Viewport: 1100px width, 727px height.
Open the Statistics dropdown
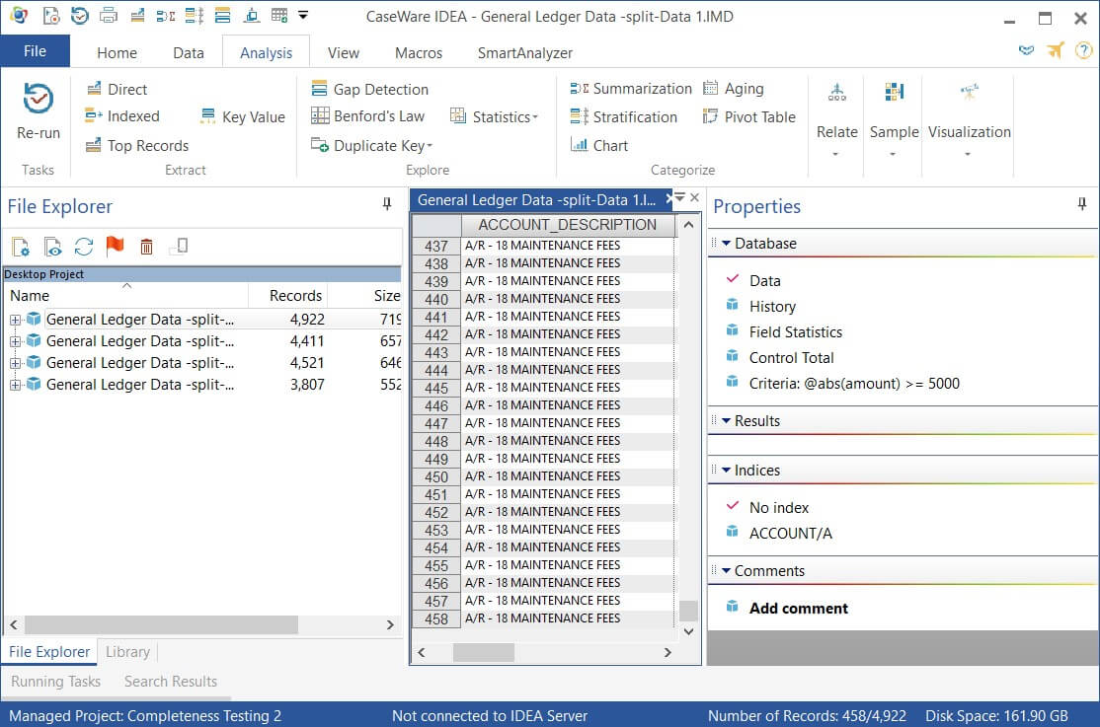[x=495, y=117]
